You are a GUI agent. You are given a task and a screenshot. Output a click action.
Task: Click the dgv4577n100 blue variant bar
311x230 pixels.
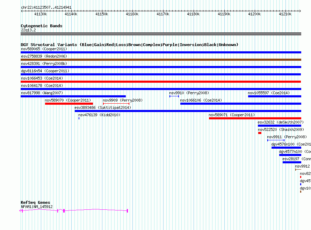(x=290, y=155)
